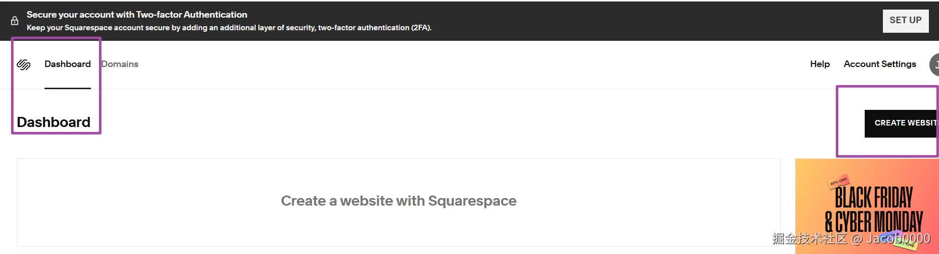Switch to the Dashboard tab
This screenshot has width=939, height=254.
click(68, 64)
